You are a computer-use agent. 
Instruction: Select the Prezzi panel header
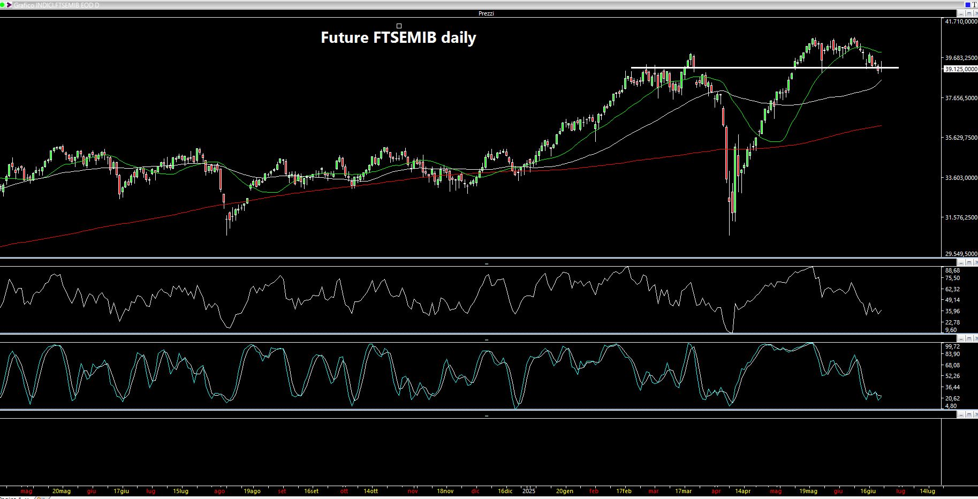486,13
